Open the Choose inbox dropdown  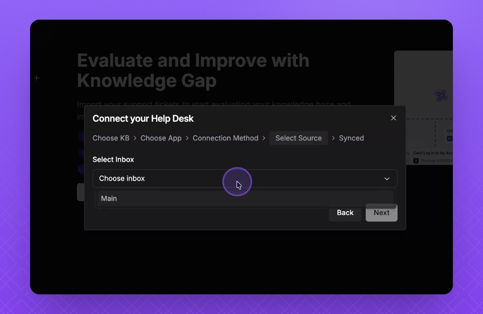coord(245,178)
